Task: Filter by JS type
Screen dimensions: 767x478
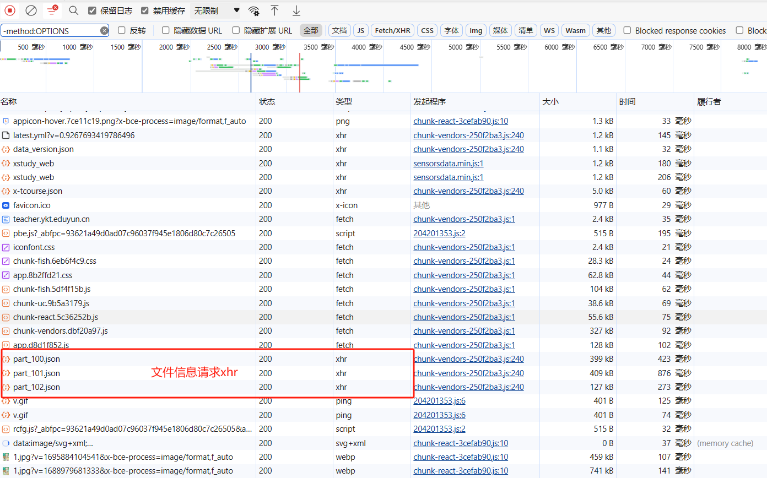Action: click(x=361, y=30)
